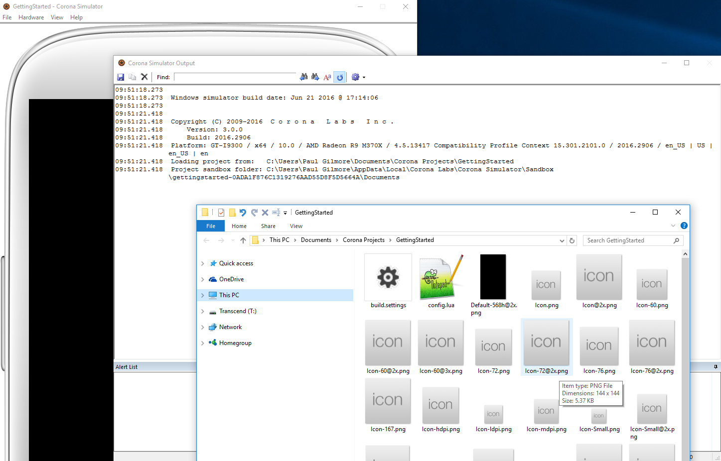Delete via the Quick Access toolbar icon

point(265,212)
